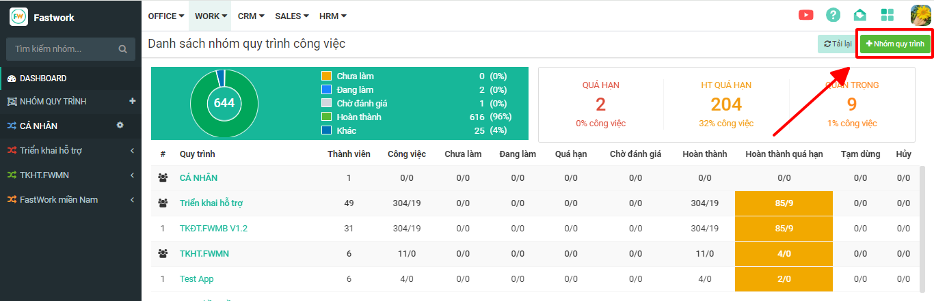
Task: Open the TKĐT.FWMB V1.2 process link
Action: [x=213, y=229]
